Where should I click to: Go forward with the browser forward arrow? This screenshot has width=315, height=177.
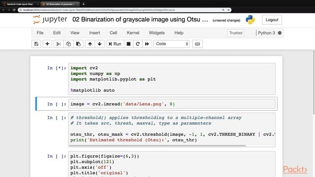(x=9, y=10)
